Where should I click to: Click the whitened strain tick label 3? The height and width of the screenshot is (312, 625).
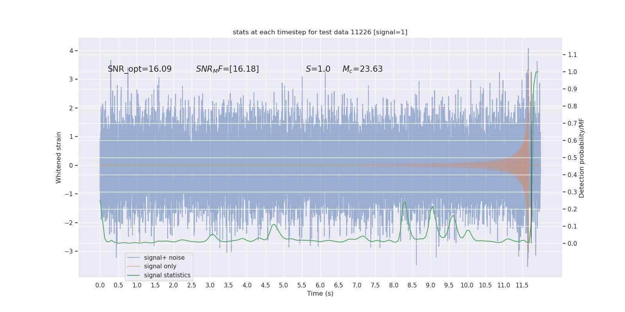71,79
